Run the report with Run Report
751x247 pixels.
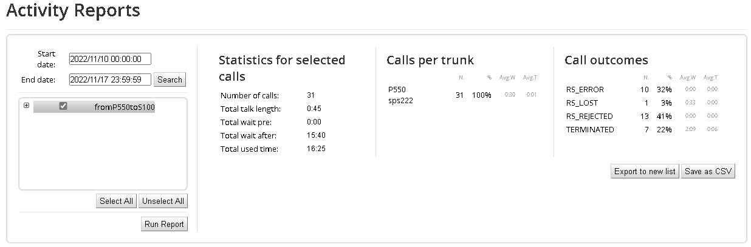click(x=164, y=224)
